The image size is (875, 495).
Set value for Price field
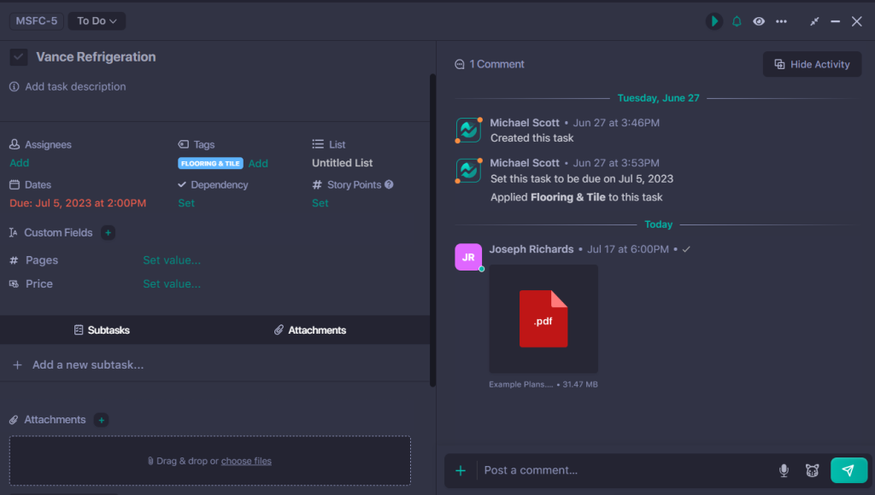(172, 283)
